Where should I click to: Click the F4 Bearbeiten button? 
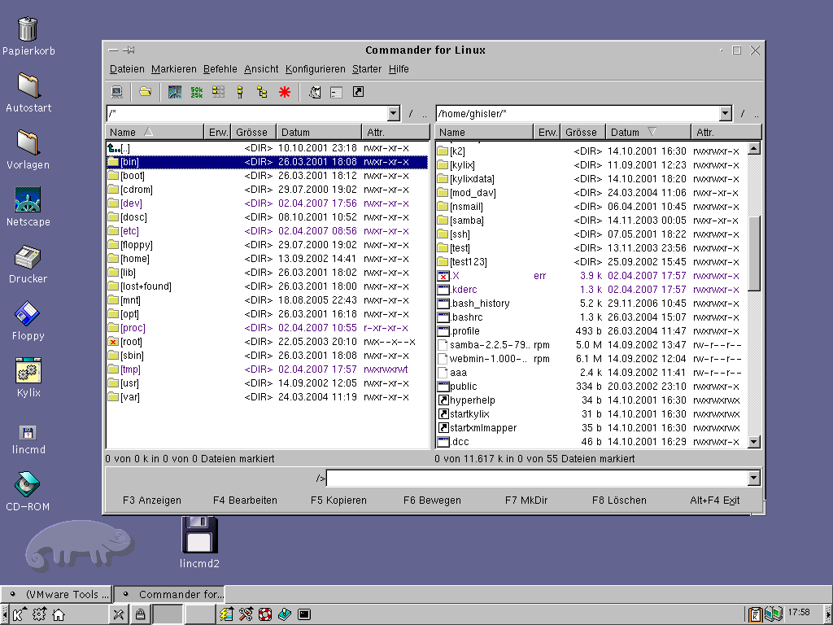click(x=245, y=500)
